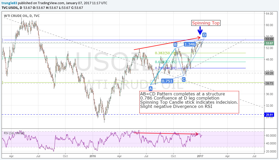Click the 60.0000 RSI scale value
Viewport: 279px width, 160px height.
[x=271, y=136]
